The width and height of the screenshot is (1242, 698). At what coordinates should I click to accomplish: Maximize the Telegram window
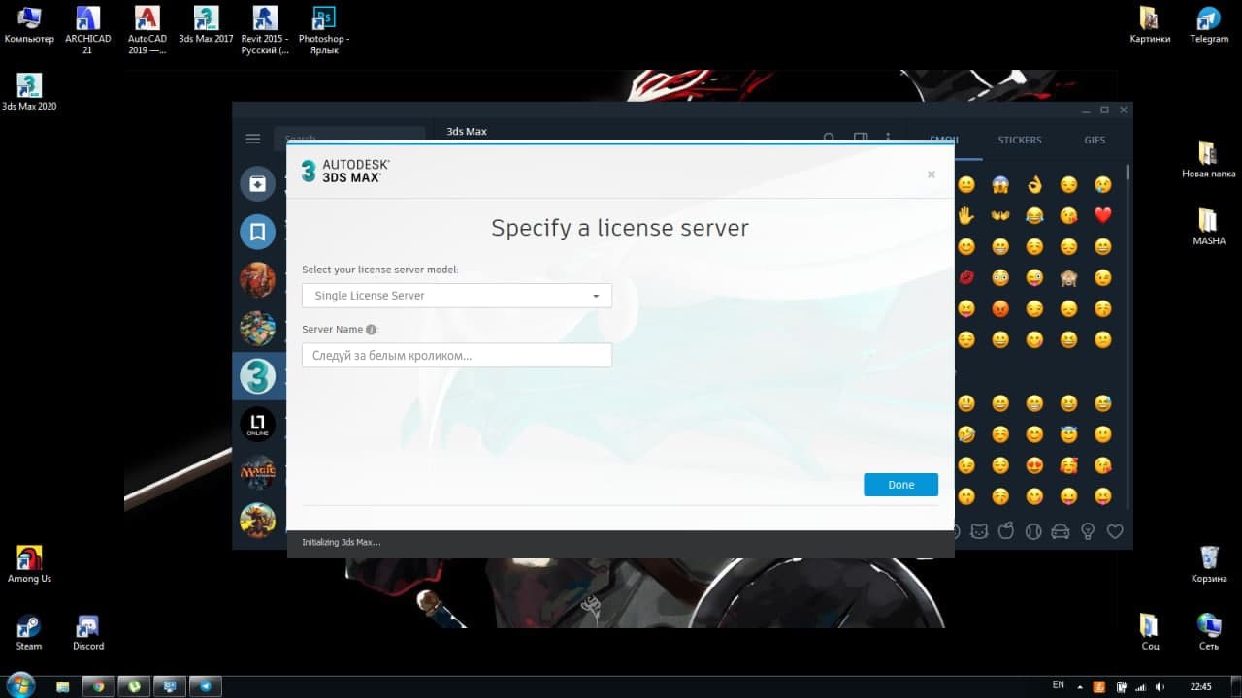point(1104,111)
